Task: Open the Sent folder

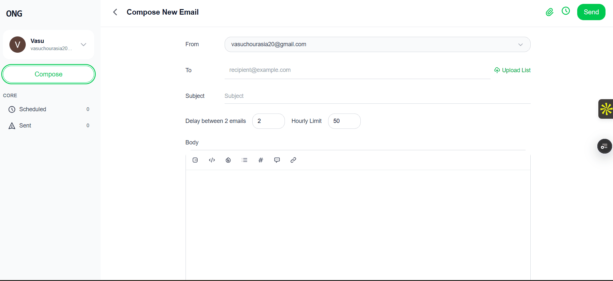Action: tap(25, 126)
